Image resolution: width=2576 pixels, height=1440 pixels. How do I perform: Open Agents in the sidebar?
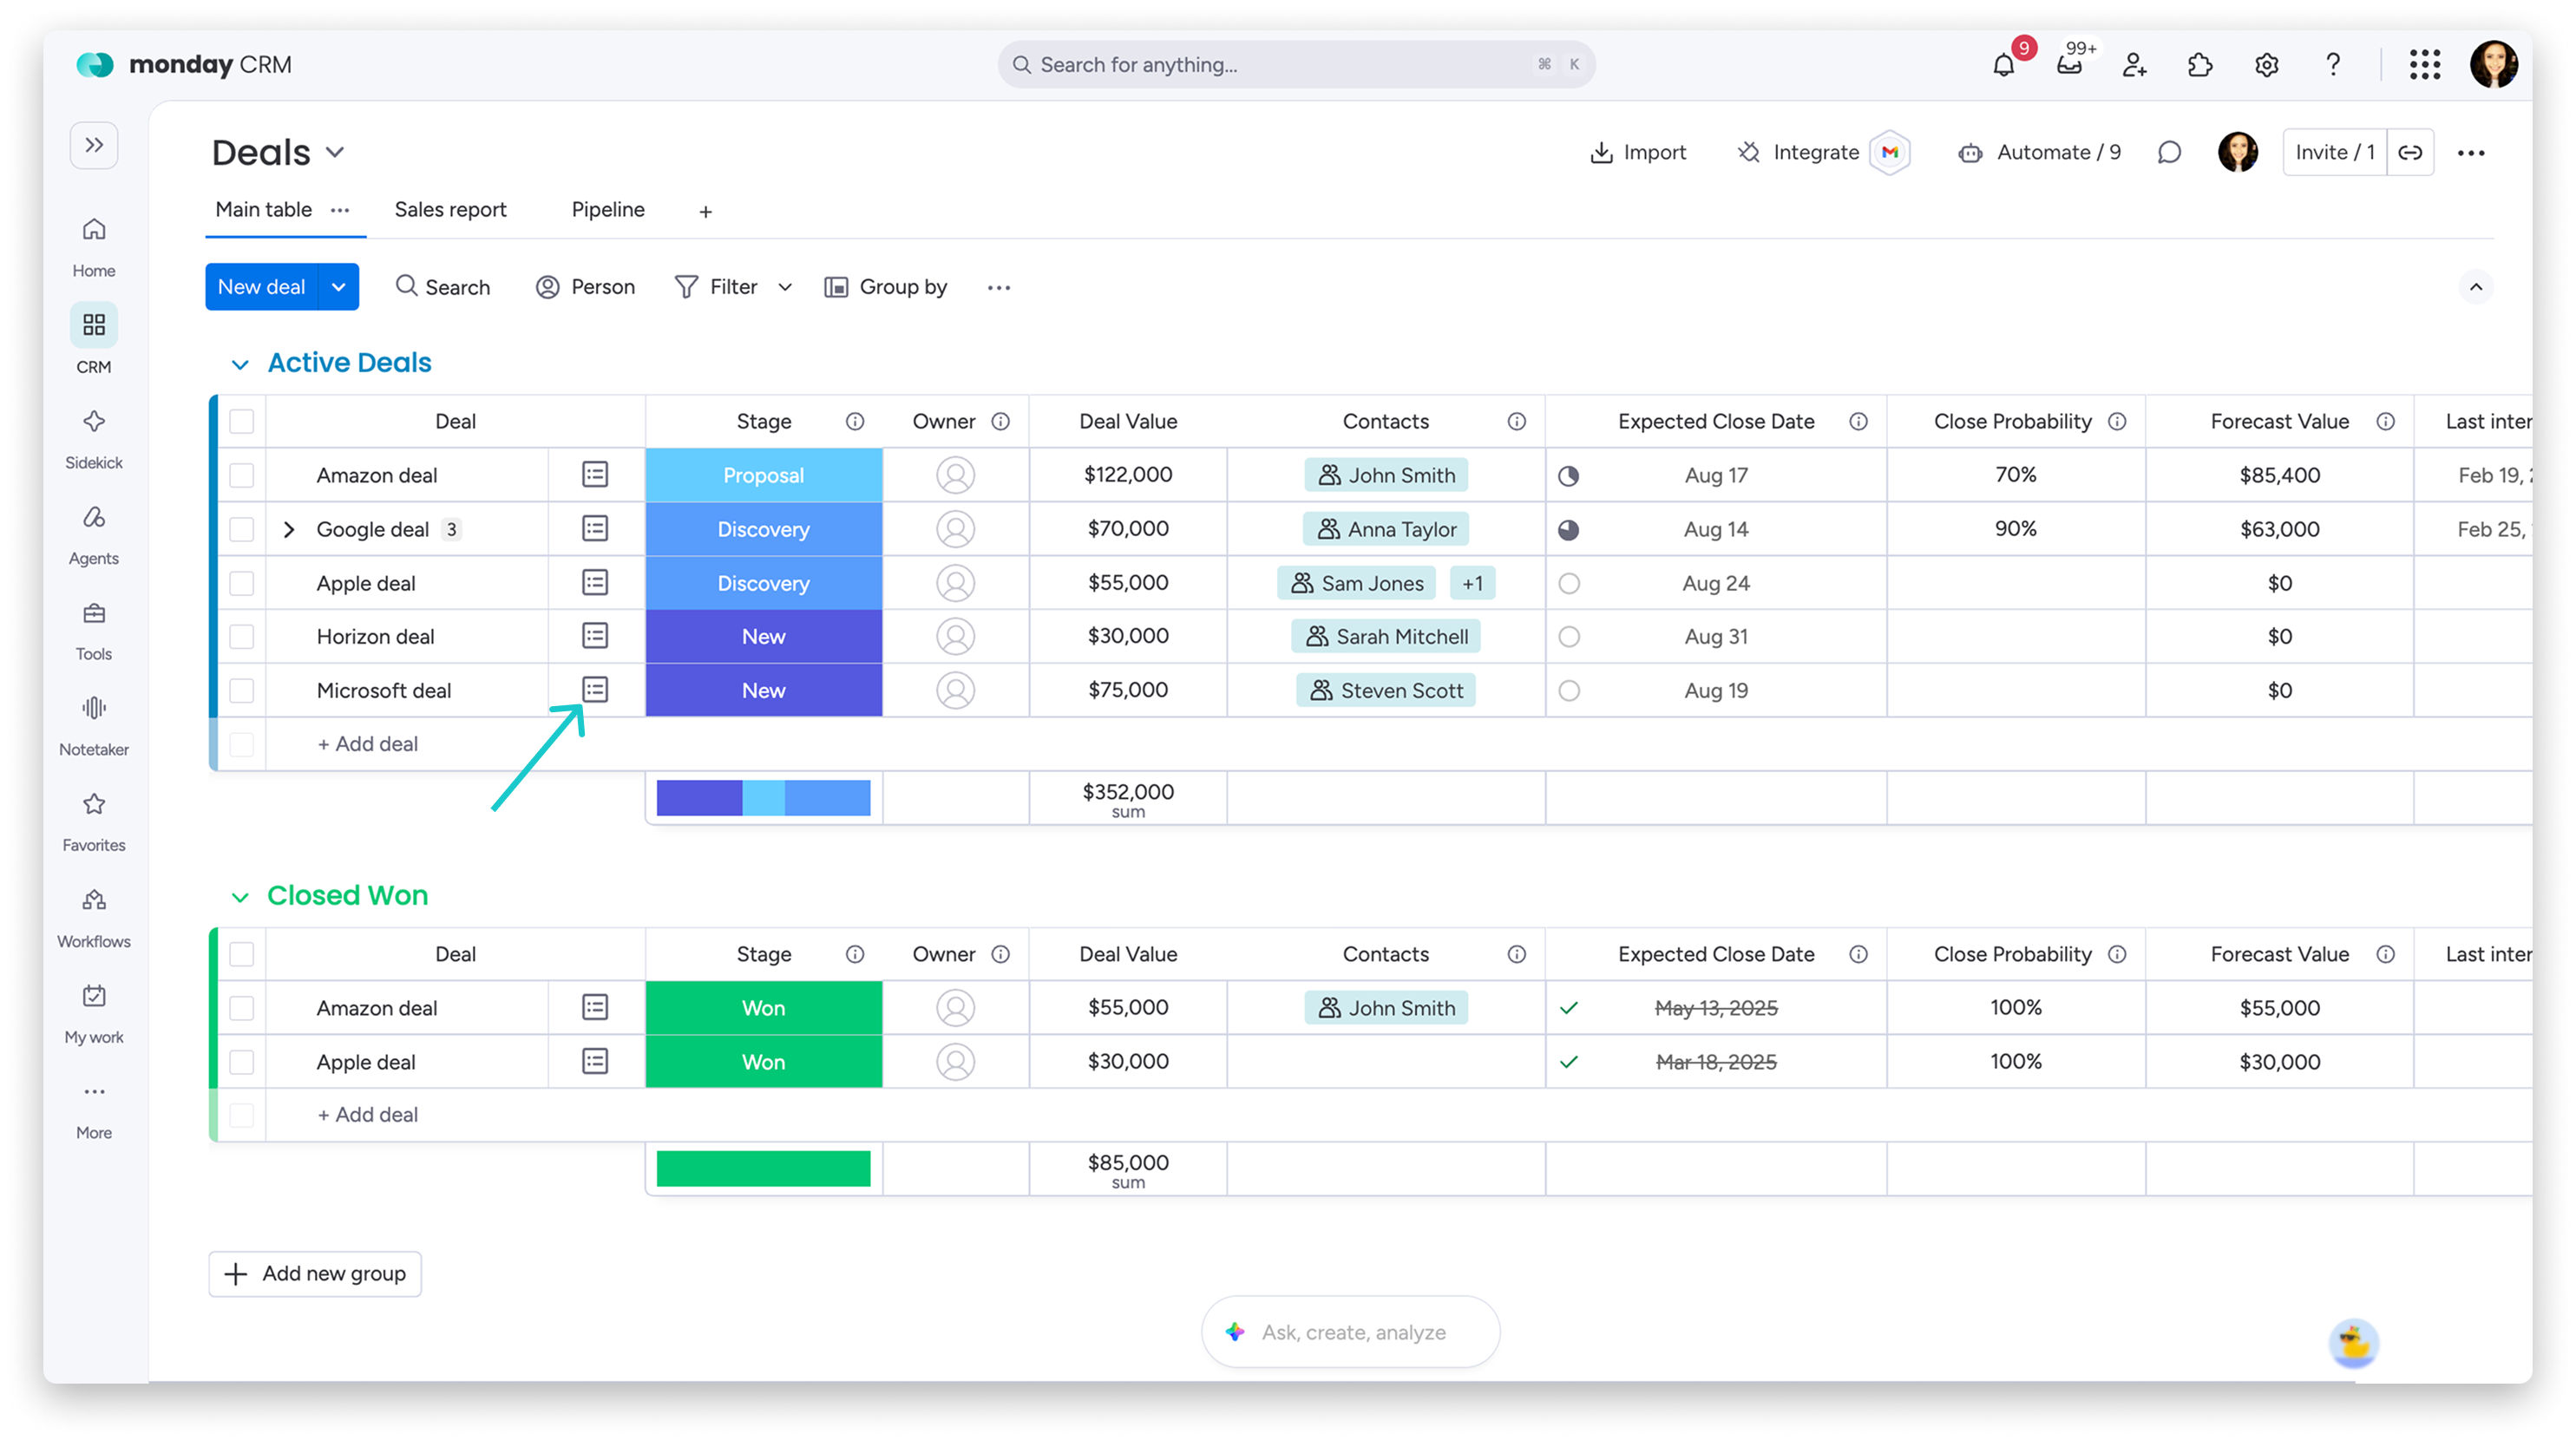point(94,534)
